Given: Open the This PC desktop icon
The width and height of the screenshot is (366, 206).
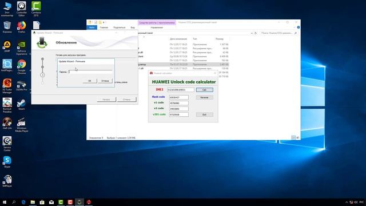Looking at the screenshot, I should coord(7,9).
